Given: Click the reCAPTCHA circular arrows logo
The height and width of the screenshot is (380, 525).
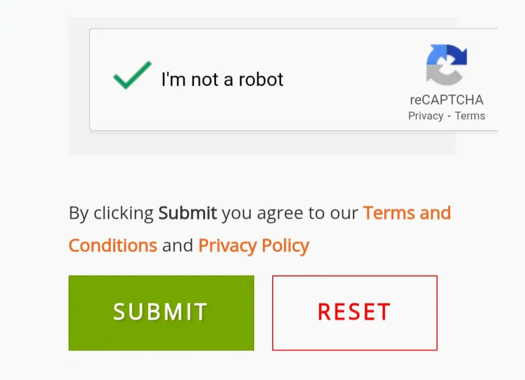Looking at the screenshot, I should click(447, 64).
